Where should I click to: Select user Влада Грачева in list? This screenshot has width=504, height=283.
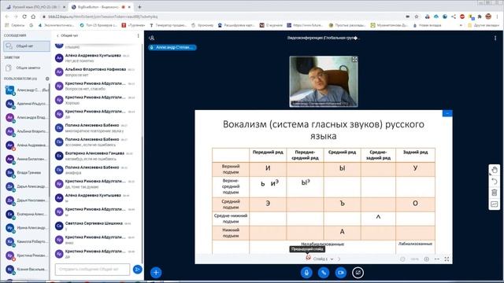pos(26,173)
